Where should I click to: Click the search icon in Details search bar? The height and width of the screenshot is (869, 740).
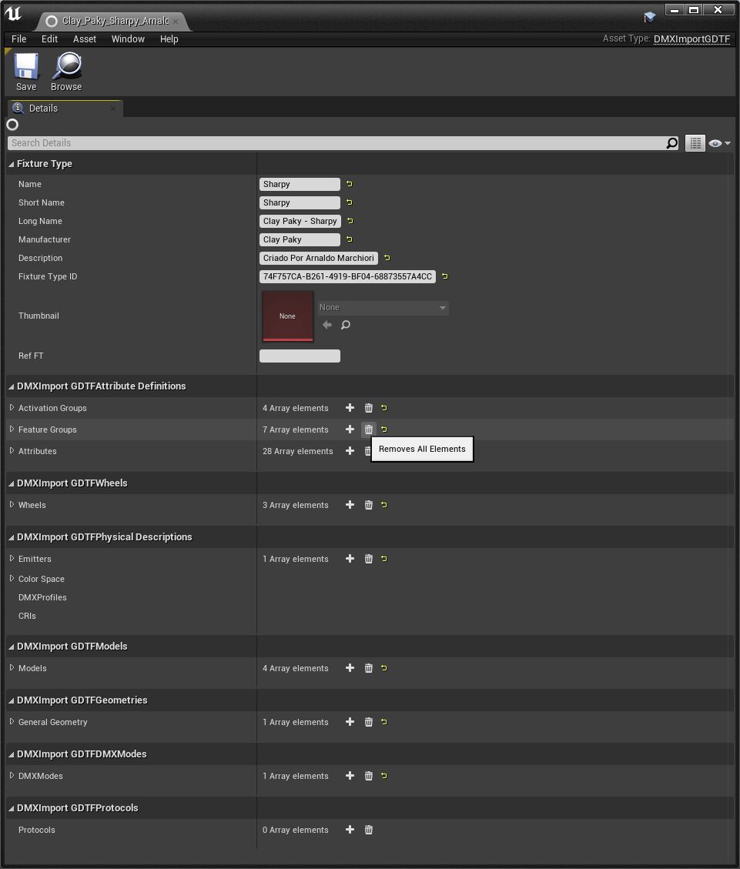coord(671,143)
